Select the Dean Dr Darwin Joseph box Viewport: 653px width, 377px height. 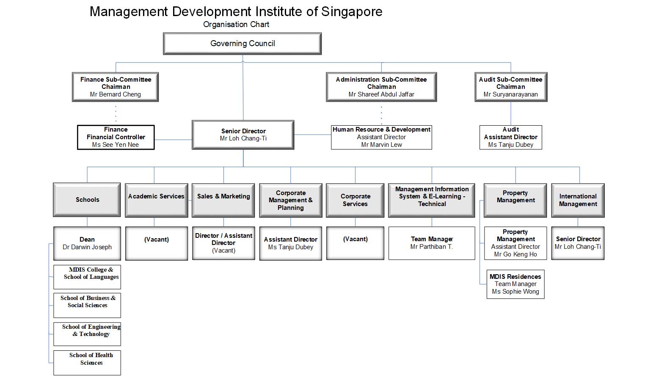[87, 243]
